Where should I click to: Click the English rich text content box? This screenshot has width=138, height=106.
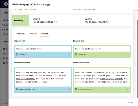[43, 77]
